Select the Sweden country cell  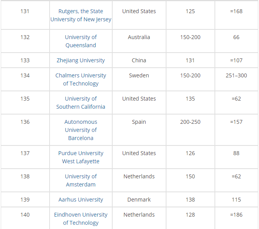coord(139,75)
